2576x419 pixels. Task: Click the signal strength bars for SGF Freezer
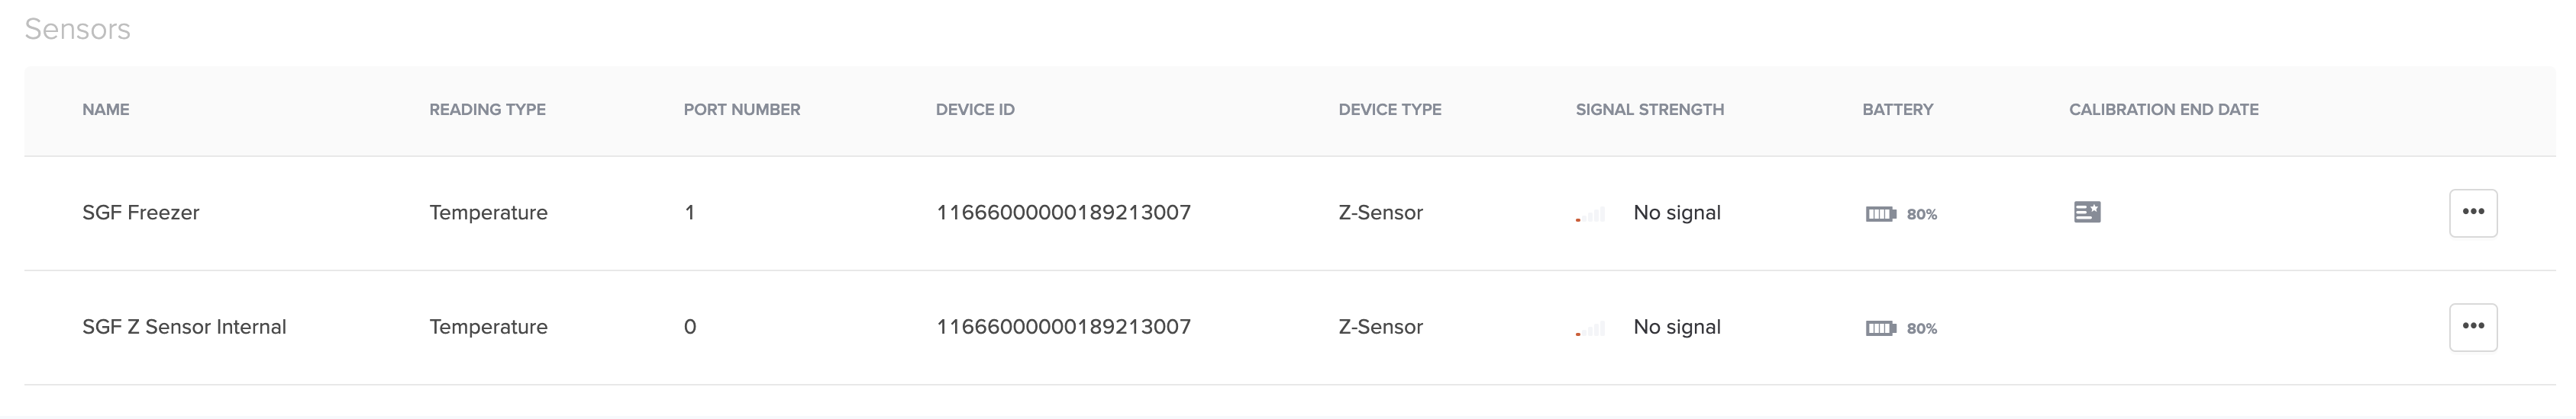(x=1590, y=215)
